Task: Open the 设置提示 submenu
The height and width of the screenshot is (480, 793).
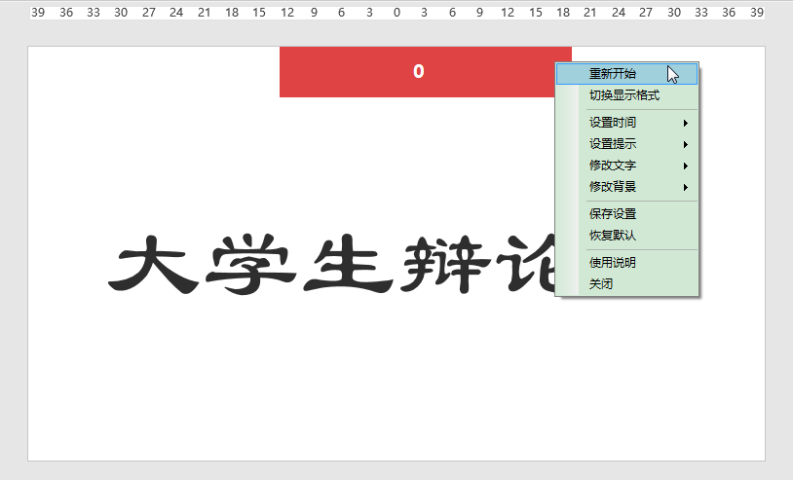Action: (626, 144)
